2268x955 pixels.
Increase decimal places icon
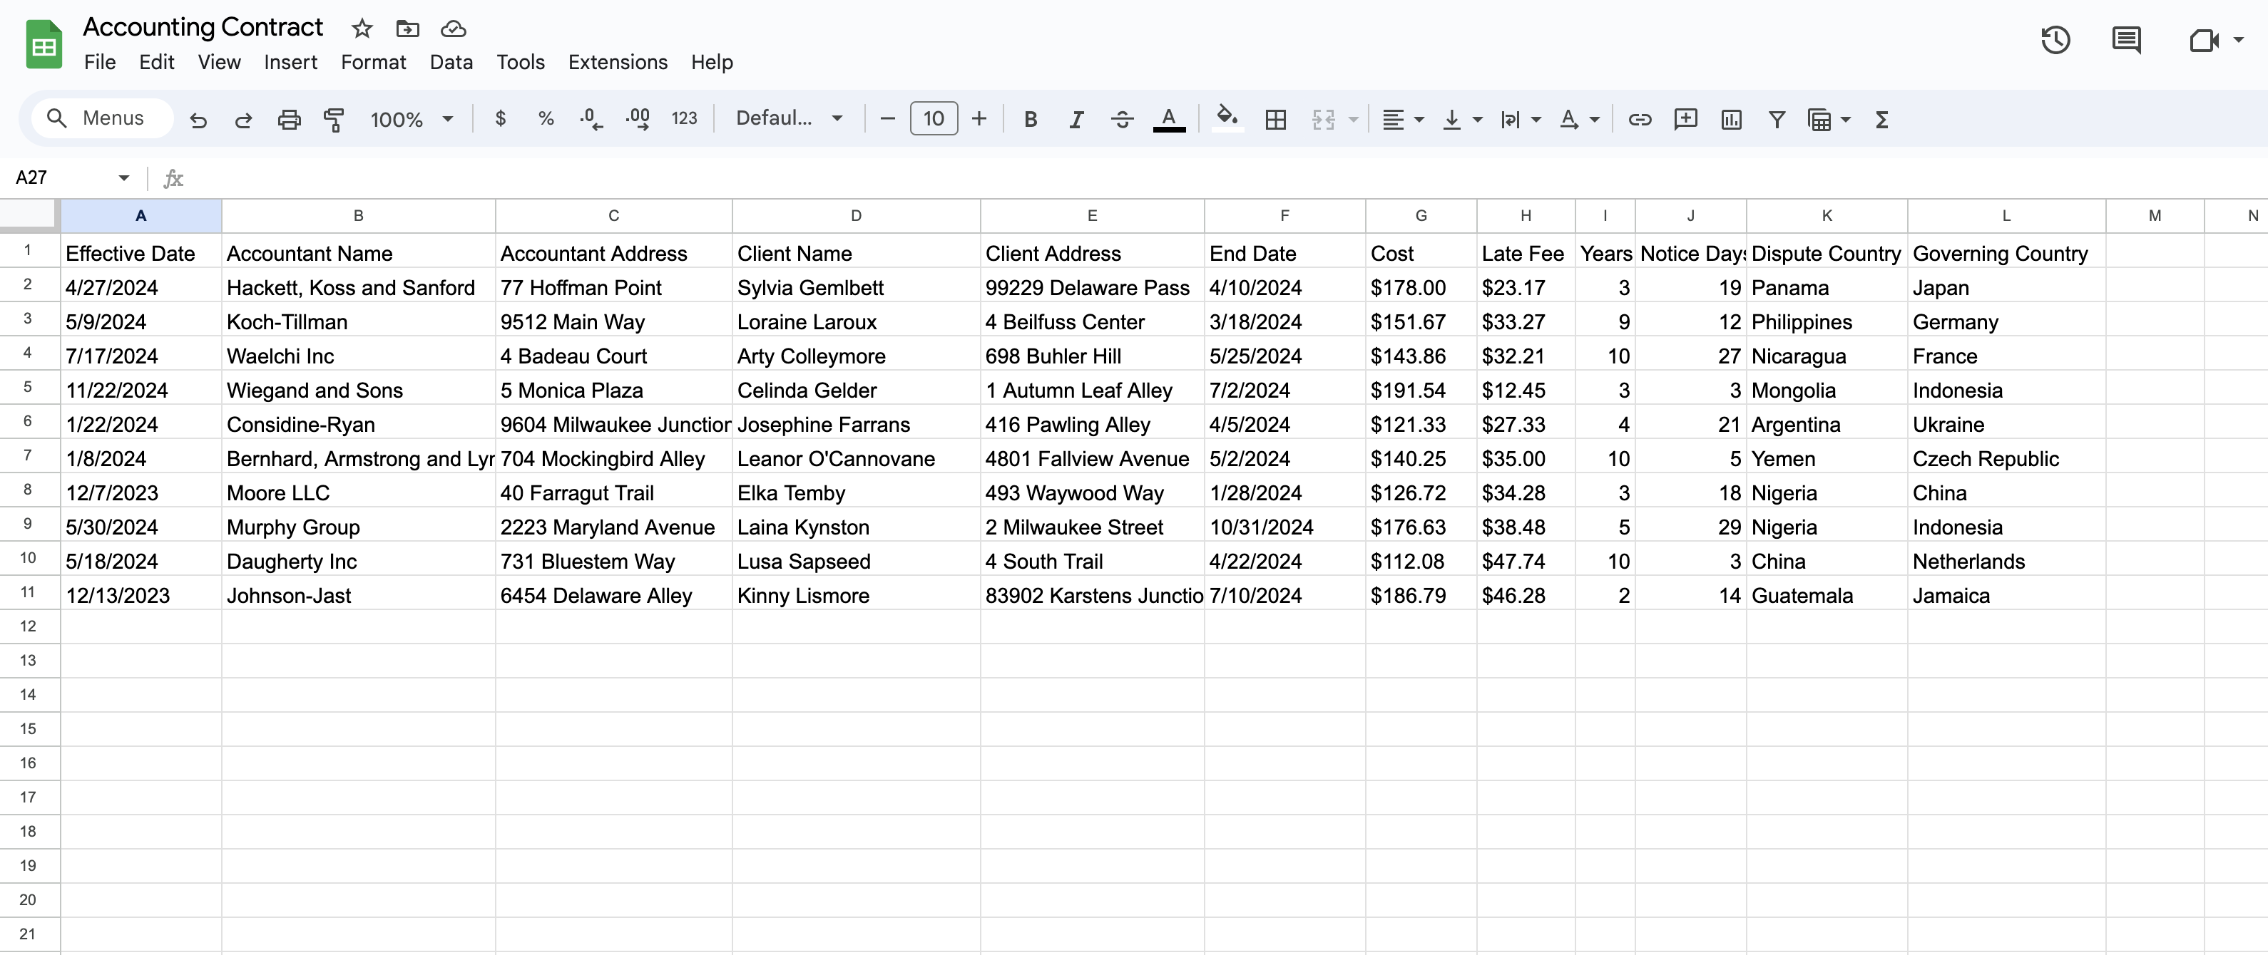[638, 119]
